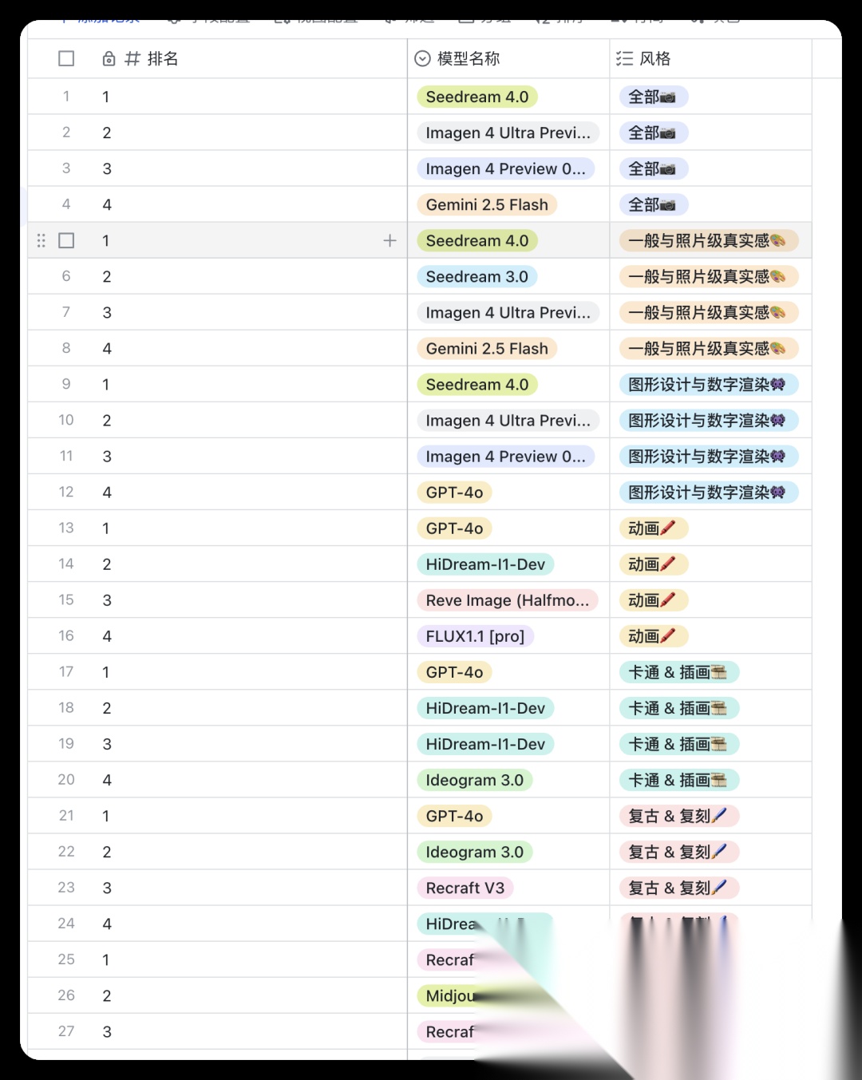Click the # number-field icon beside 排名
The height and width of the screenshot is (1080, 862).
pyautogui.click(x=132, y=59)
